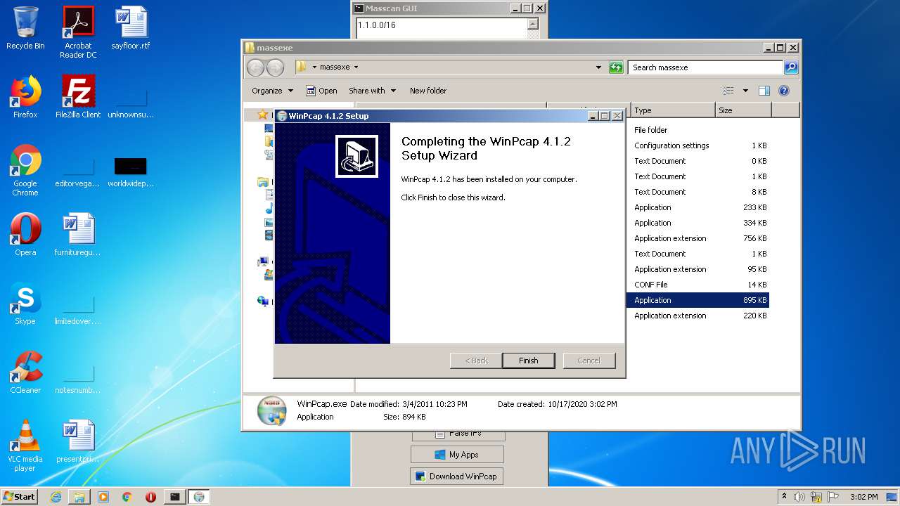Open Internet Explorer from taskbar
Viewport: 900px width, 506px height.
click(x=56, y=497)
